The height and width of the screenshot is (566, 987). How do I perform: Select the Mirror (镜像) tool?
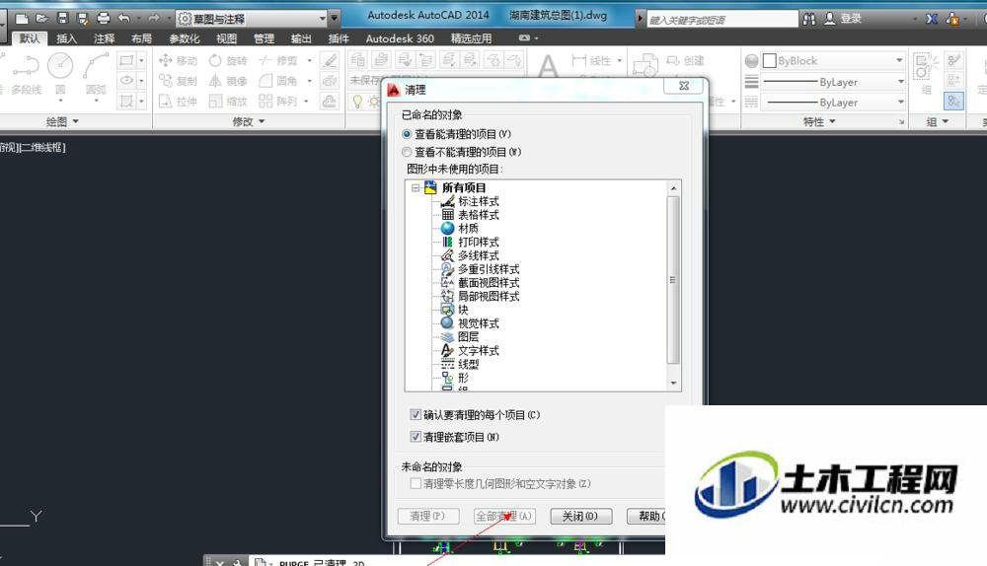[228, 81]
